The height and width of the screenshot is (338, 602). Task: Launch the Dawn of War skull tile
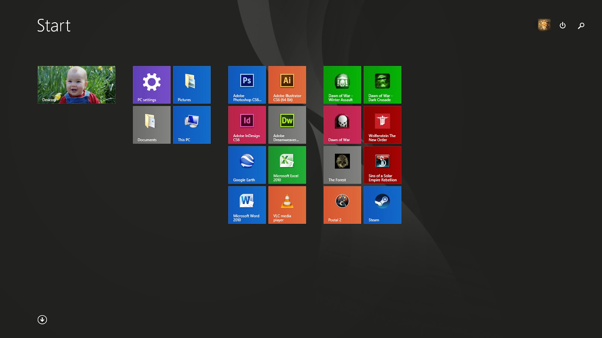(342, 125)
